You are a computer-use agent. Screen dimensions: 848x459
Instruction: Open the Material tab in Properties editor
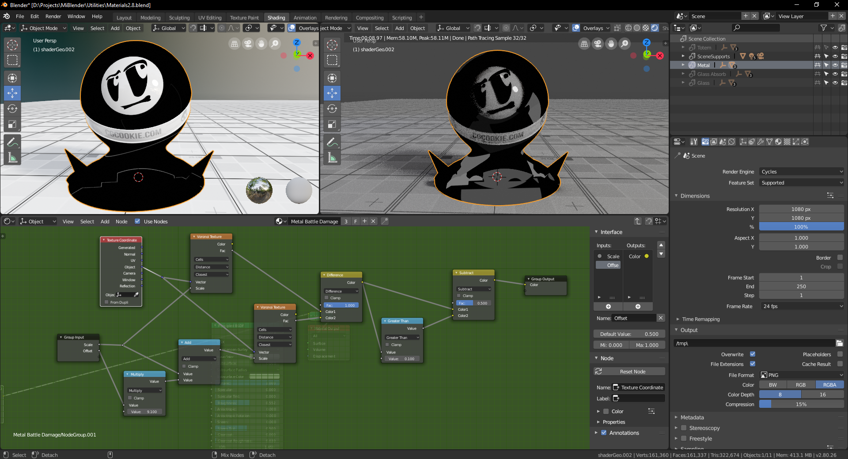778,142
